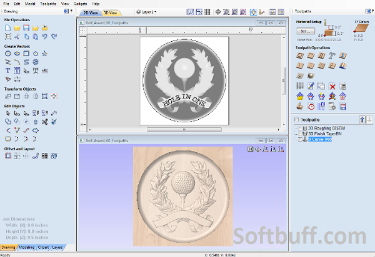Collapse the 3D Roughing 025EM tree node
This screenshot has width=375, height=257.
[x=296, y=128]
